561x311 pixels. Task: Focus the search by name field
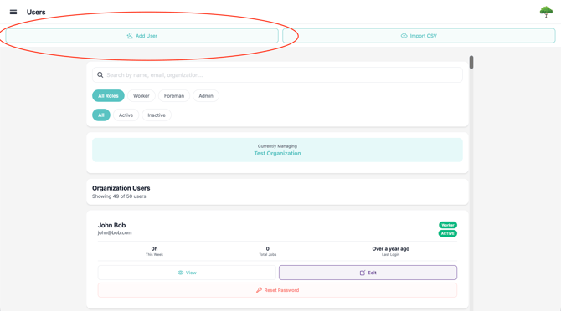(277, 75)
